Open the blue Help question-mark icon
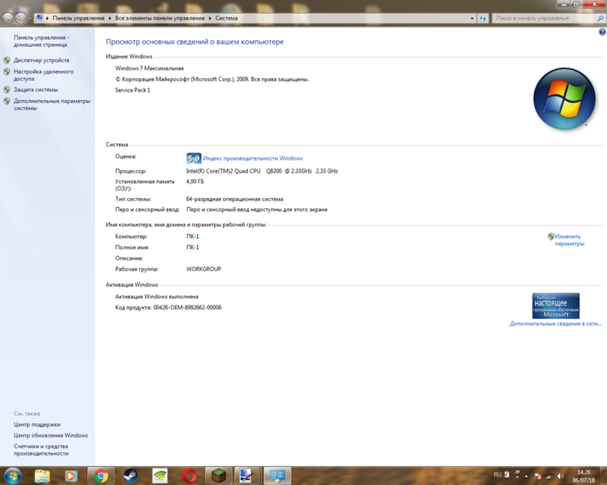This screenshot has width=607, height=485. tap(602, 32)
